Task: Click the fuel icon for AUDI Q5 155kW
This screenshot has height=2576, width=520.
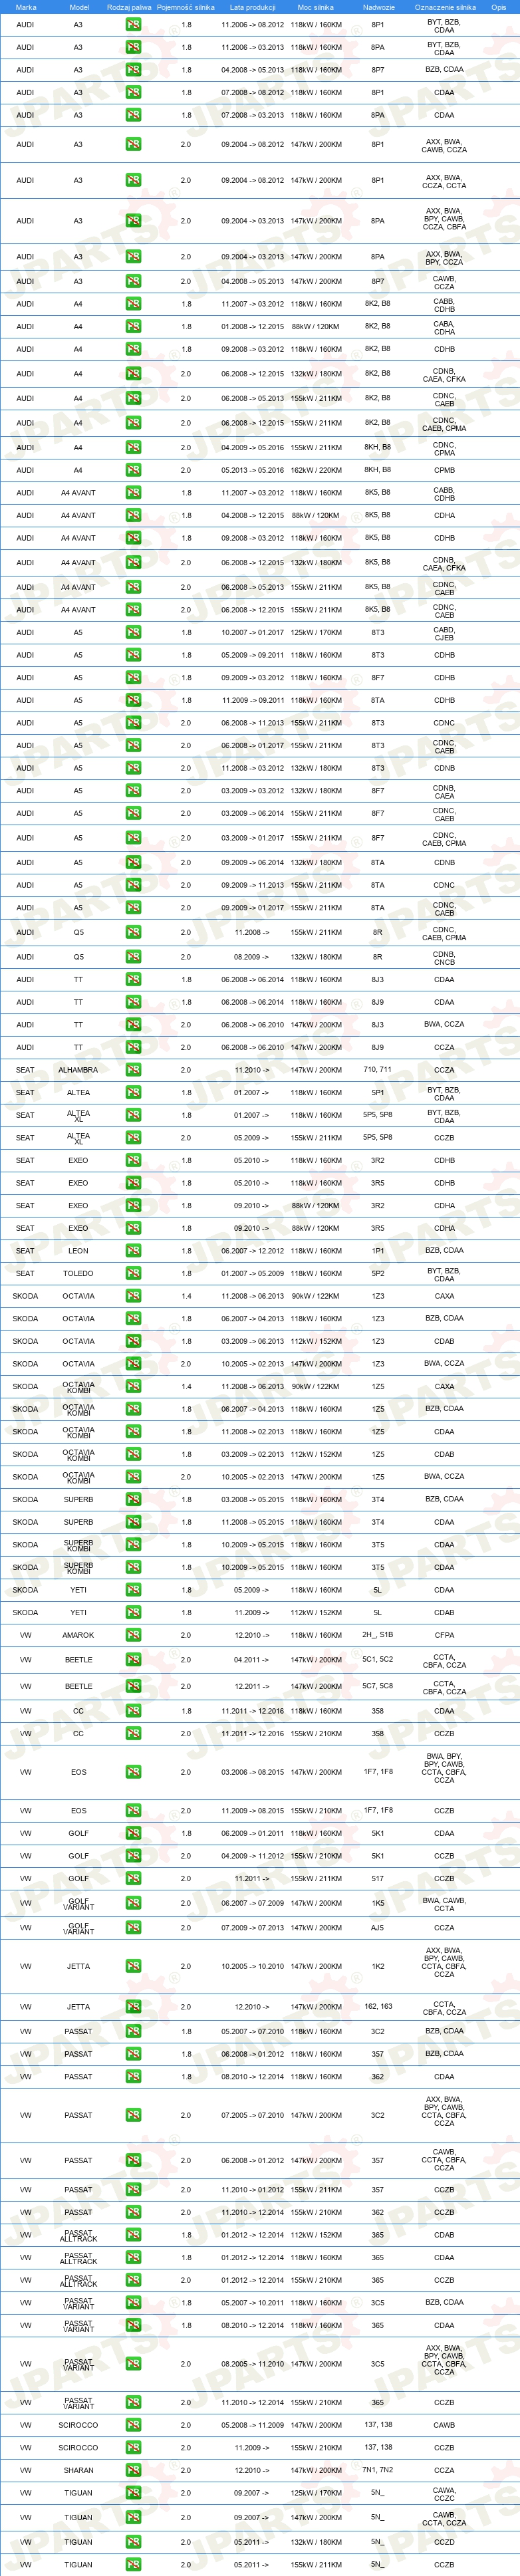Action: (x=133, y=932)
